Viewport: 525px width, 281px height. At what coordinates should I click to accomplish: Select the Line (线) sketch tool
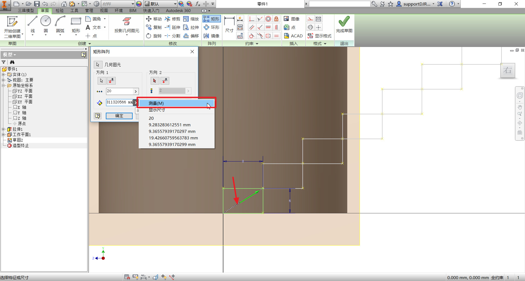33,25
